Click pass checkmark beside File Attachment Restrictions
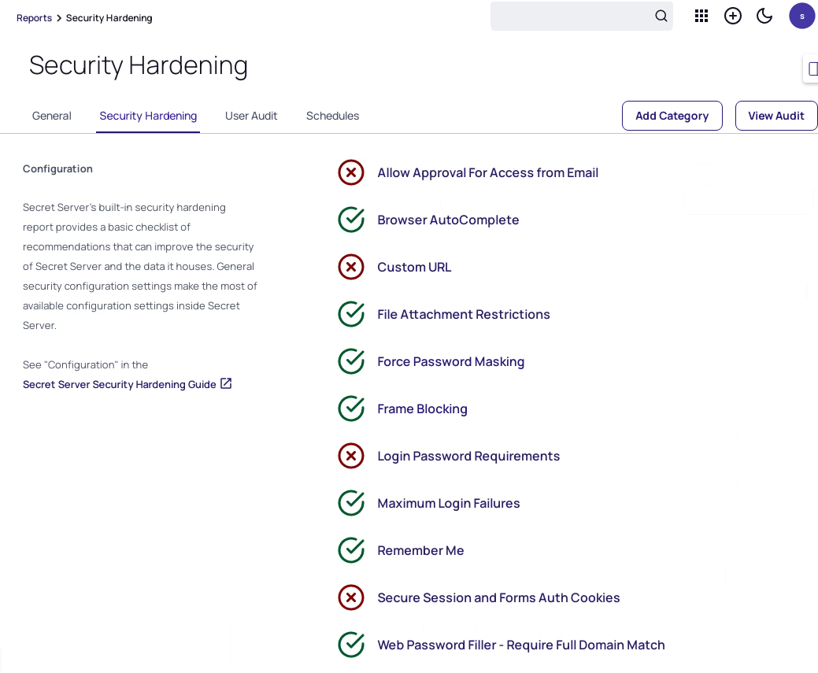Viewport: 818px width, 673px height. click(x=351, y=314)
